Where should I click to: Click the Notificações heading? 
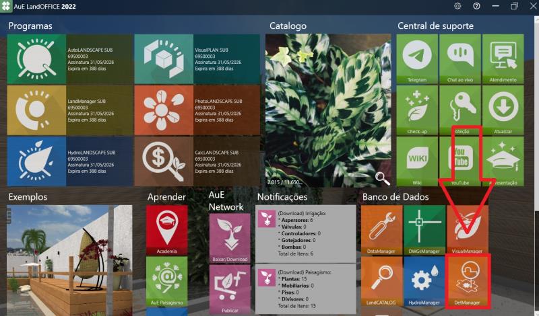pyautogui.click(x=282, y=197)
